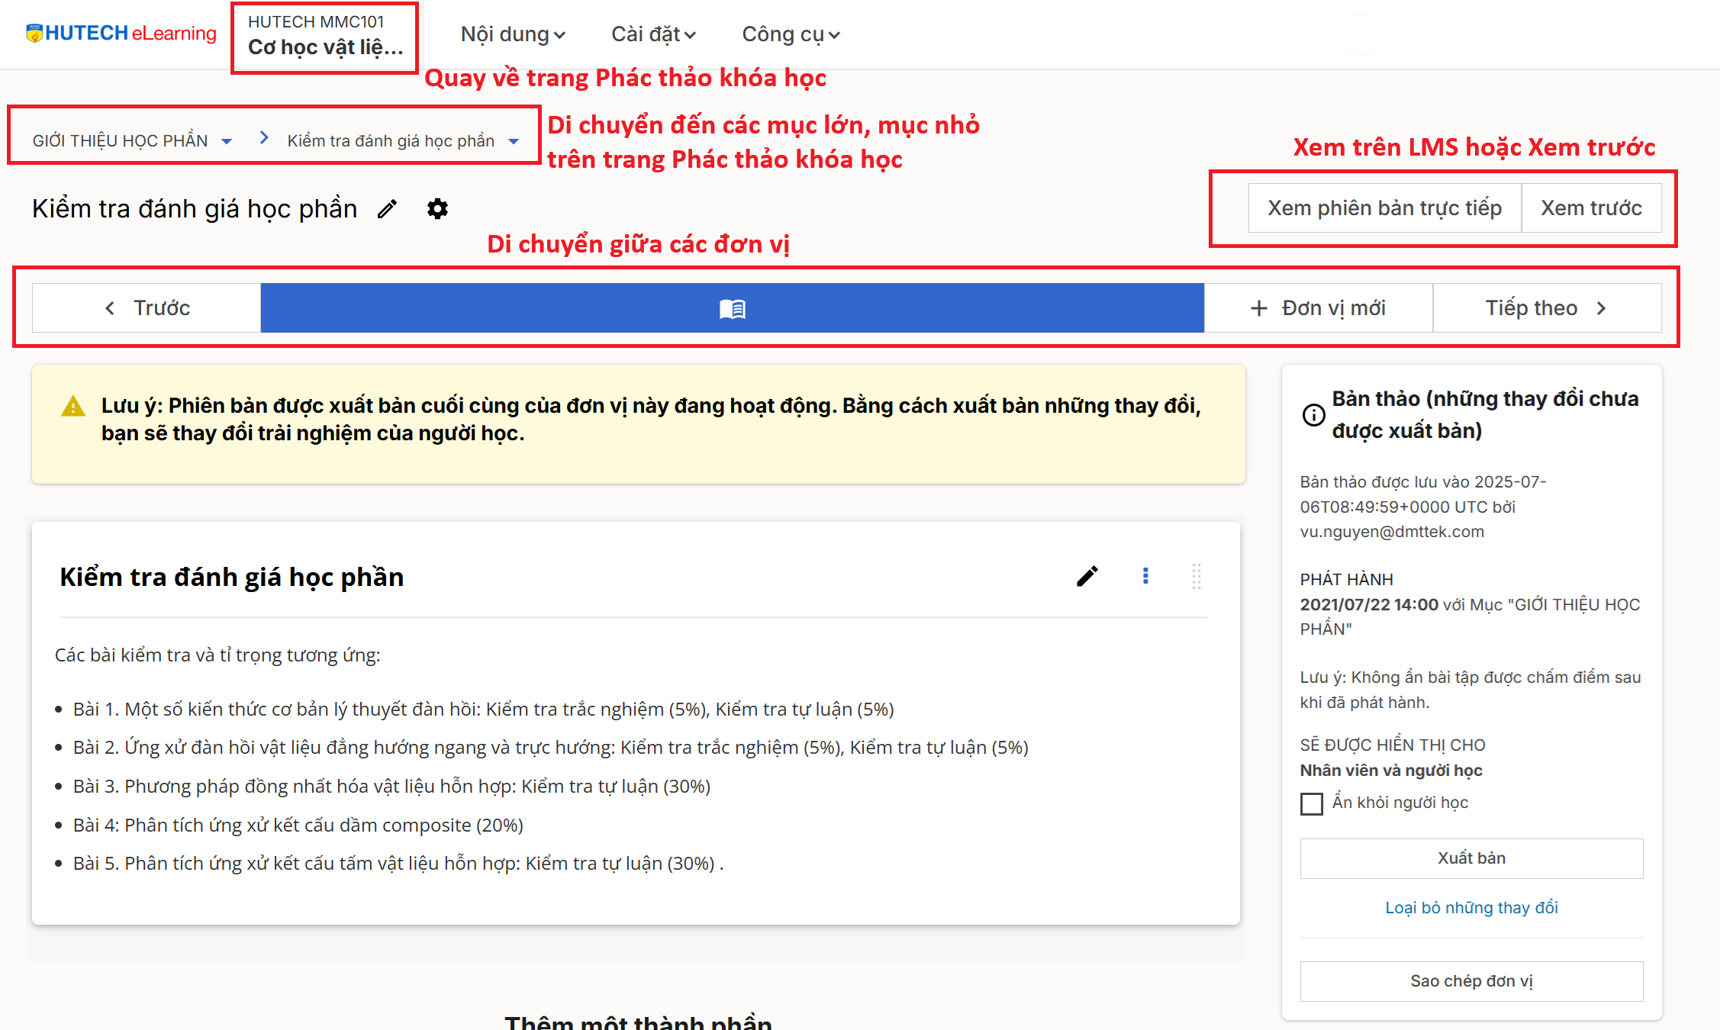
Task: Open component three-dot actions menu
Action: (x=1145, y=576)
